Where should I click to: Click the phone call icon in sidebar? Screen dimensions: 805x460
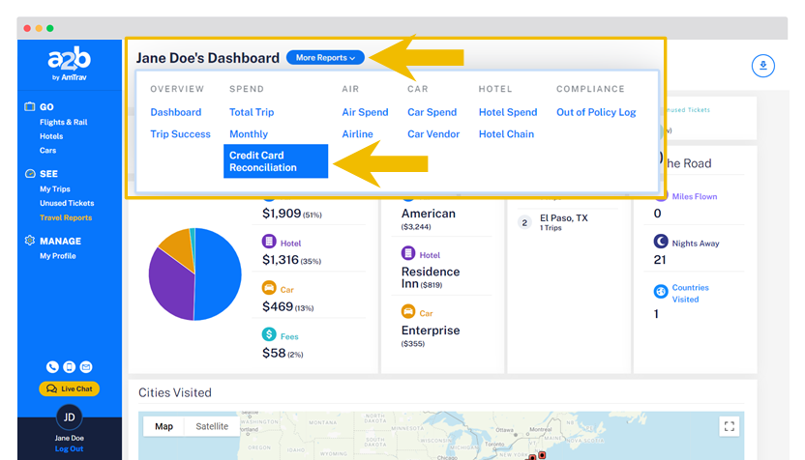[52, 367]
